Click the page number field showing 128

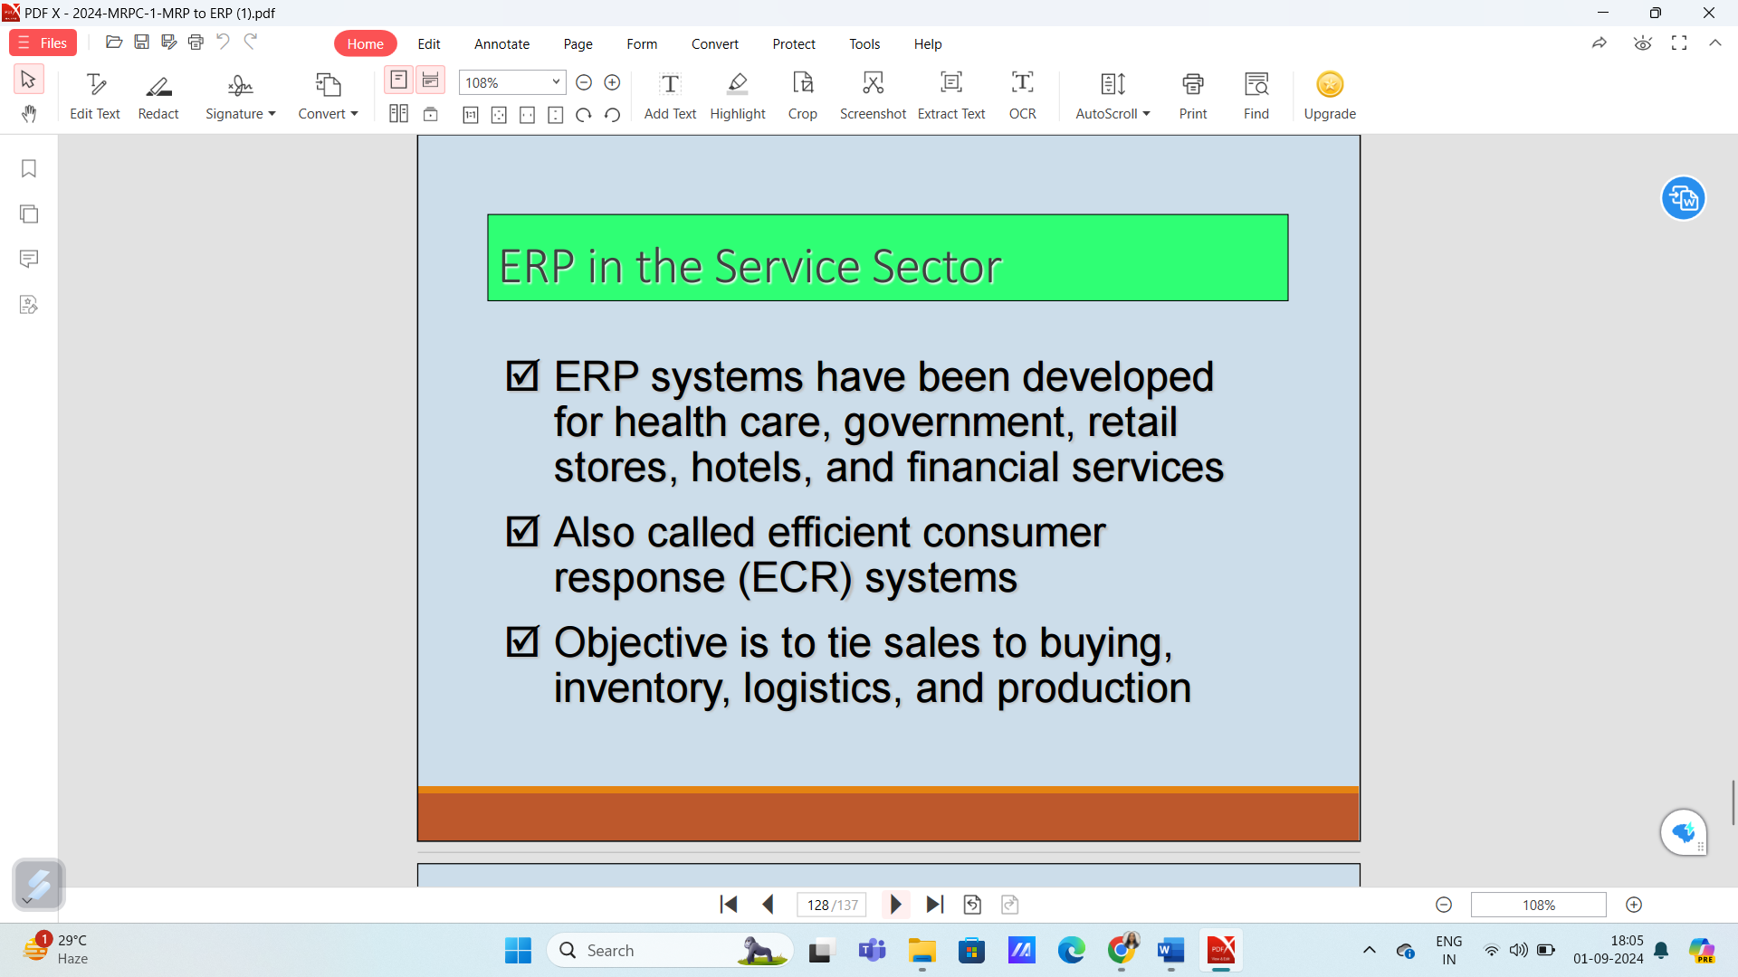tap(832, 905)
